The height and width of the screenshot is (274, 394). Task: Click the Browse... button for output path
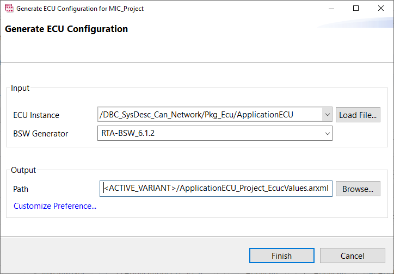pyautogui.click(x=358, y=189)
